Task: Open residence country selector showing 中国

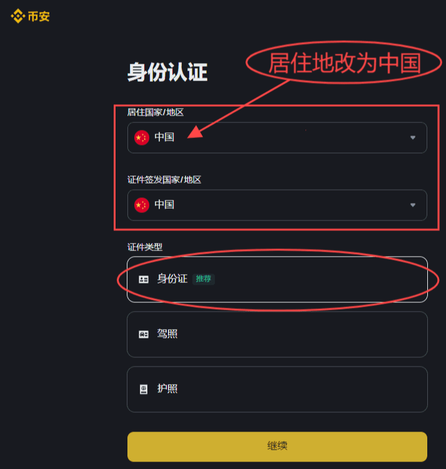Action: (277, 137)
